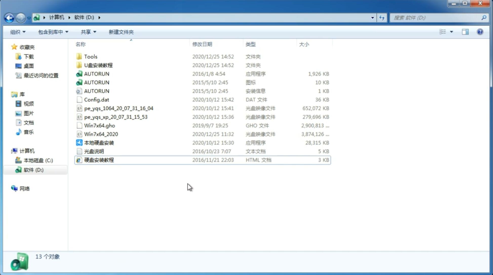Click 新建文件夹 button

point(121,32)
